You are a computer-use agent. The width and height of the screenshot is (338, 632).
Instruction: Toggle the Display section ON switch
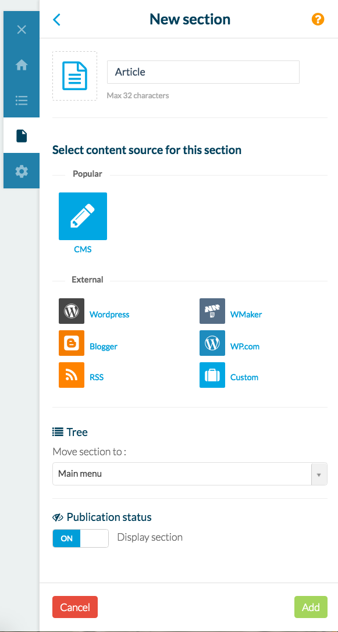[x=80, y=538]
